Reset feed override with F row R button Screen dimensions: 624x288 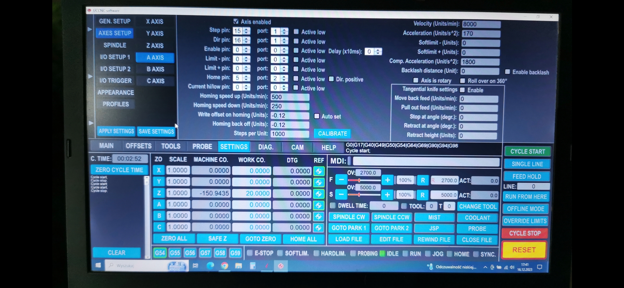tap(423, 181)
